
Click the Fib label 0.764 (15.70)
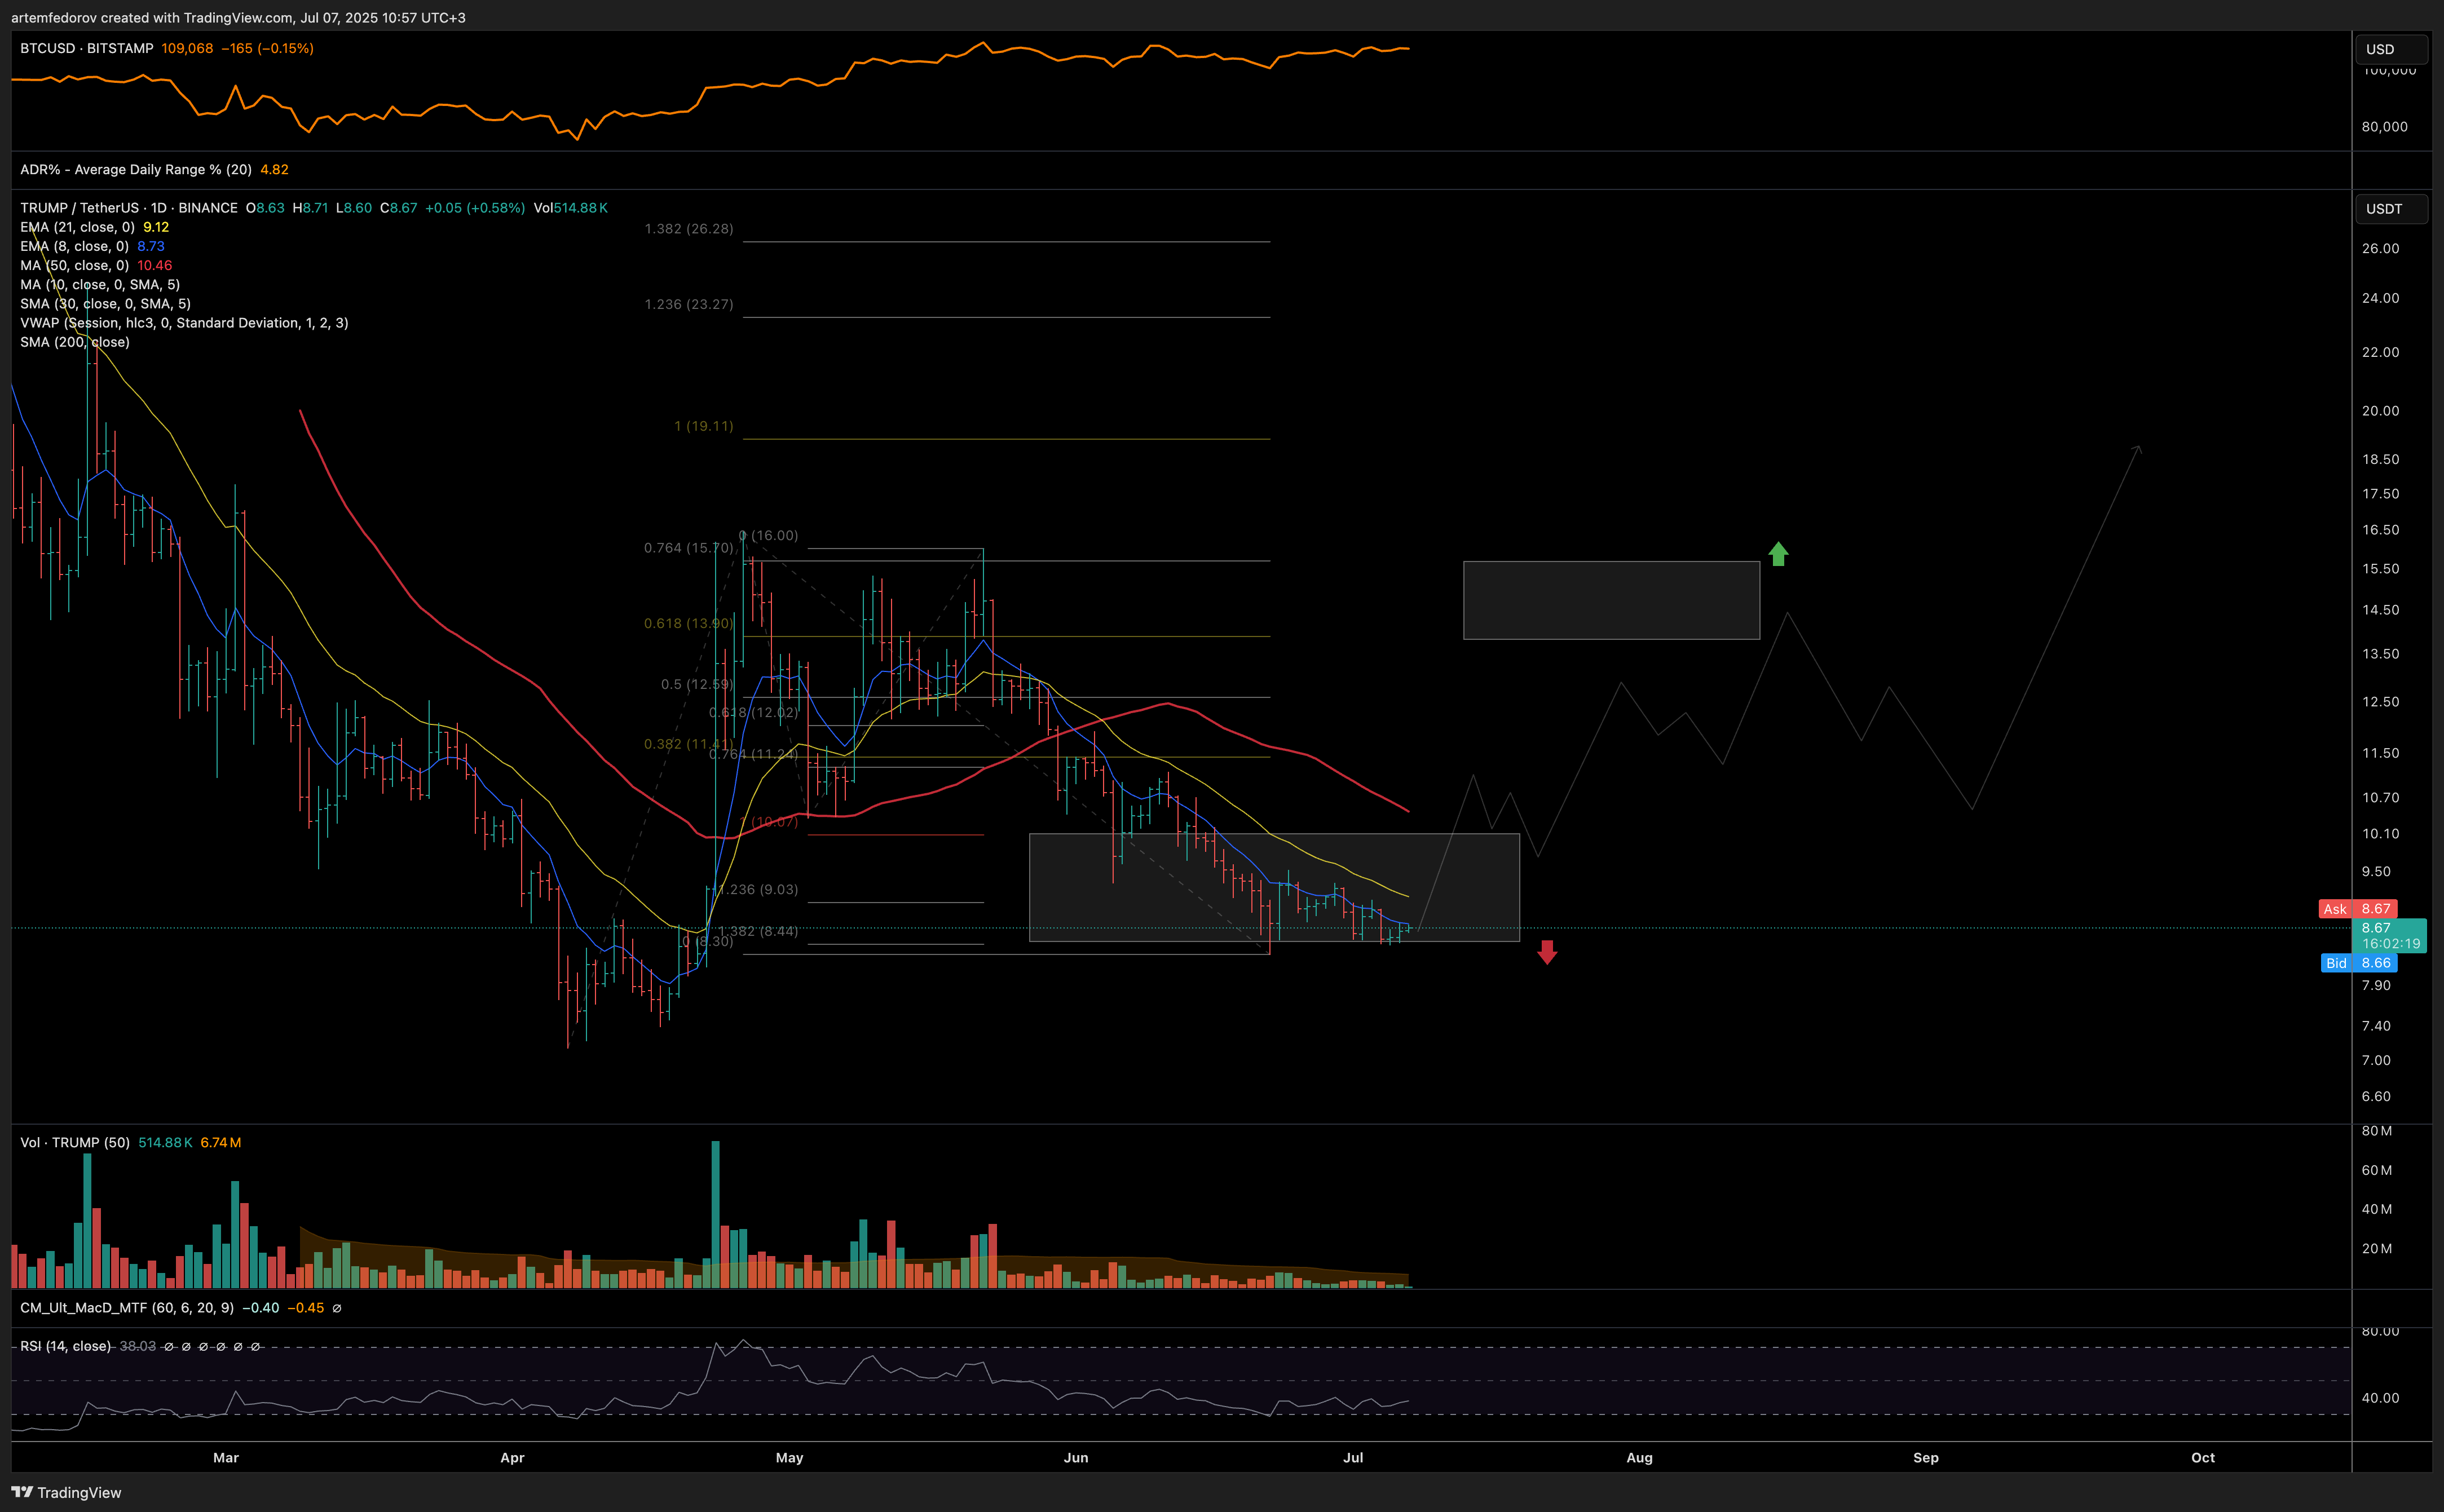[689, 548]
